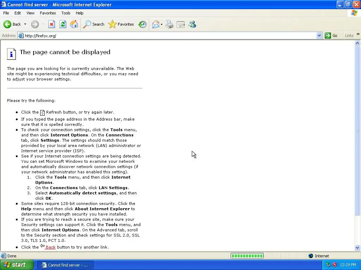Viewport: 361px width, 270px height.
Task: Click the Go button
Action: click(x=331, y=36)
